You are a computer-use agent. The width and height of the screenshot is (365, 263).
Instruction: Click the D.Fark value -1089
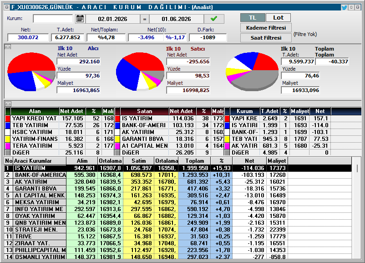[x=208, y=37]
